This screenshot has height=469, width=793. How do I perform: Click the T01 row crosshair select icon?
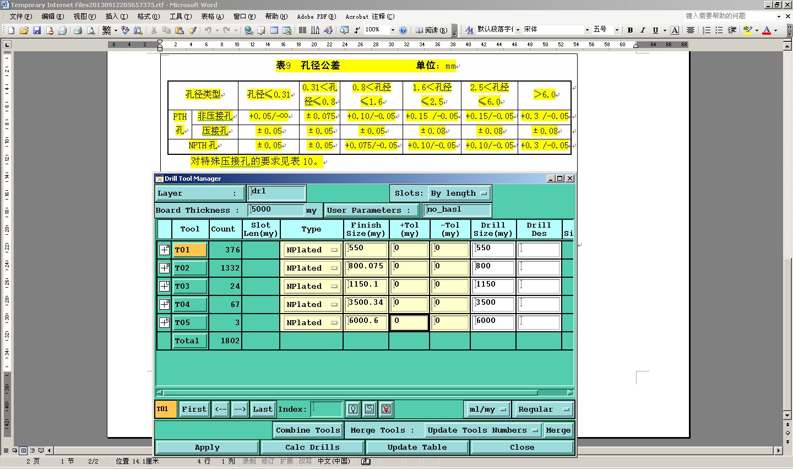coord(164,250)
